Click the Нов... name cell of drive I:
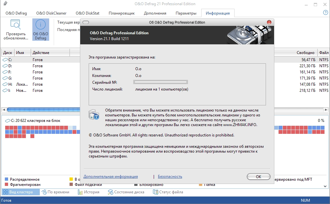The image size is (330, 204). coord(21,91)
